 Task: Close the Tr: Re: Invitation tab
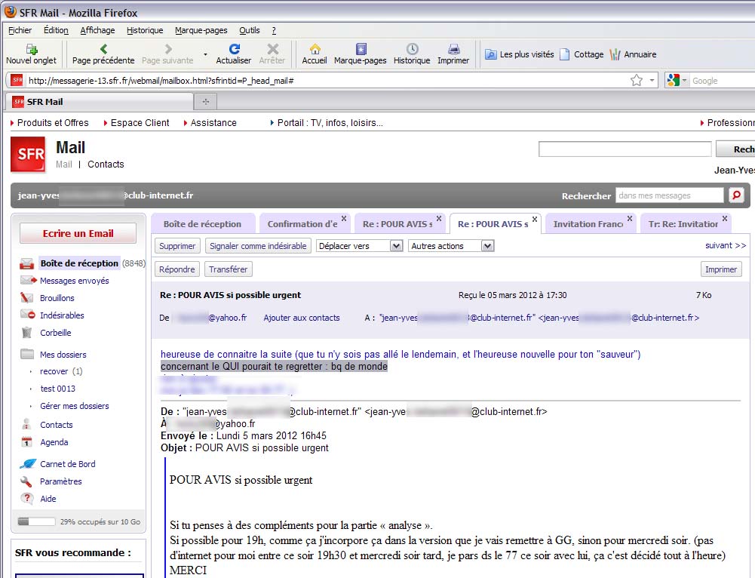pyautogui.click(x=725, y=218)
